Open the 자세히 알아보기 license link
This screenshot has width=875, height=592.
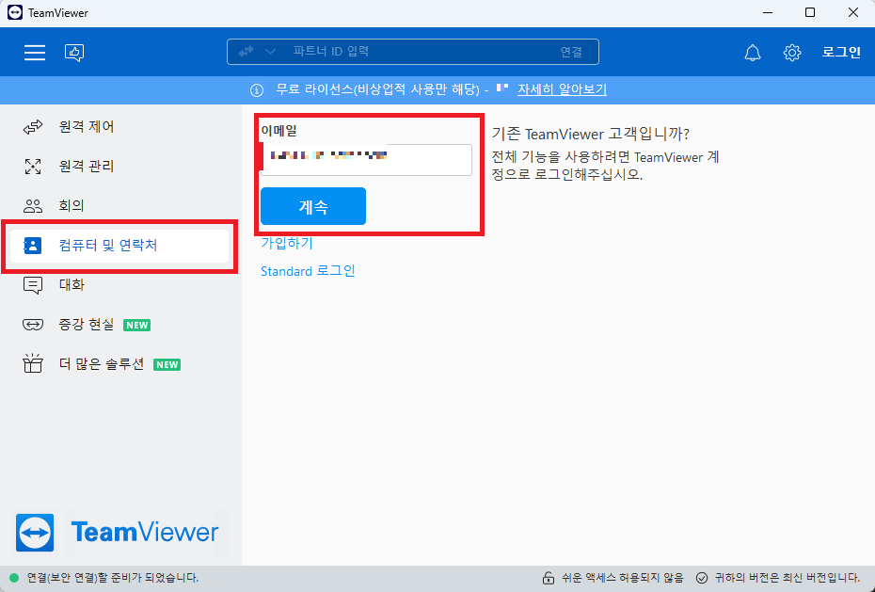tap(562, 89)
